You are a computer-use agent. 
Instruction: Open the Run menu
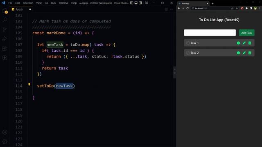[x=53, y=3]
